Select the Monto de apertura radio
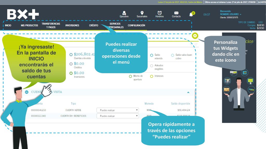The image size is (266, 149). tap(130, 76)
